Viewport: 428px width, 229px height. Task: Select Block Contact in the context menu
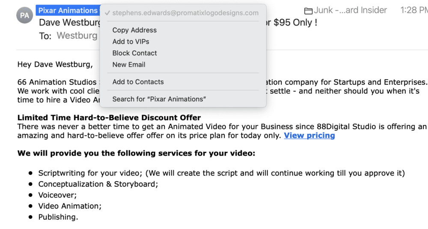point(134,53)
